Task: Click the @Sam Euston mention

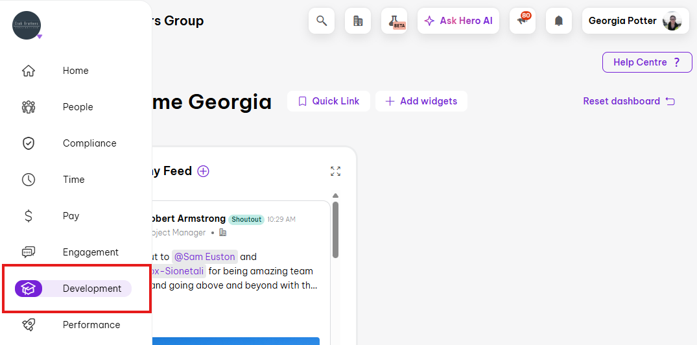Action: pyautogui.click(x=204, y=257)
